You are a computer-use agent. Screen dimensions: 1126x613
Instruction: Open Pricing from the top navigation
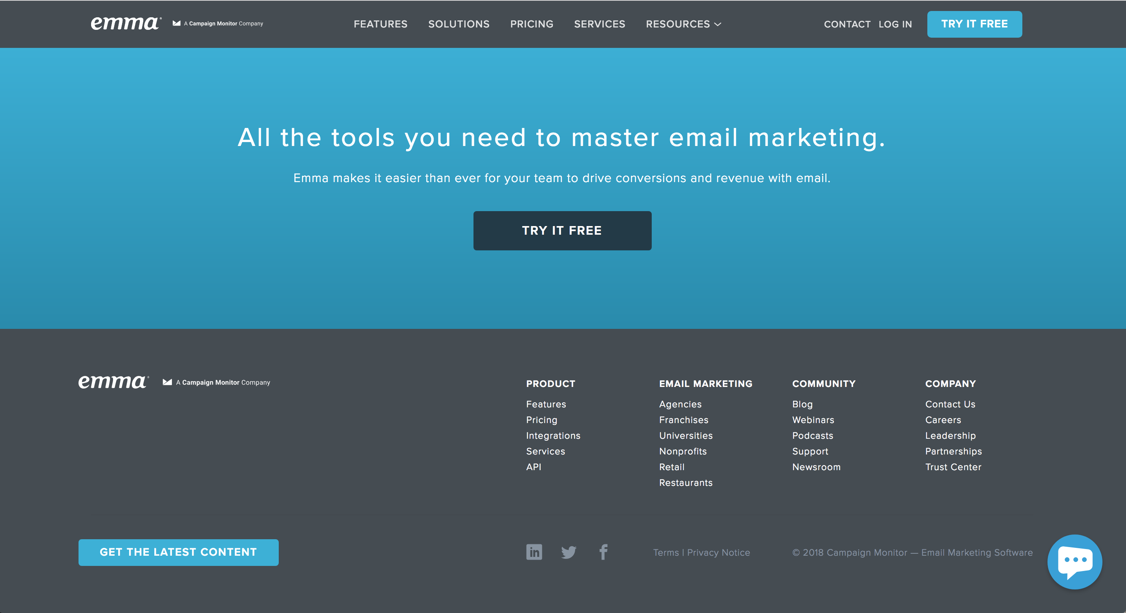(x=532, y=24)
